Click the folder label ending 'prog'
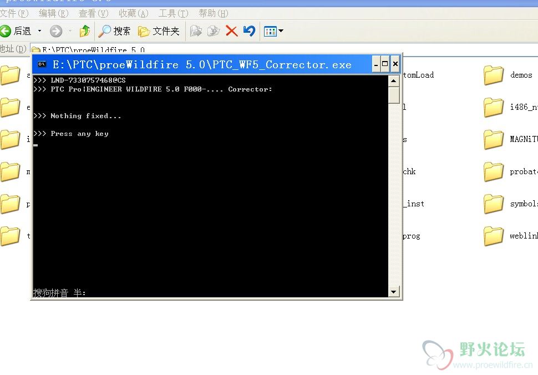The width and height of the screenshot is (538, 375). pos(412,236)
